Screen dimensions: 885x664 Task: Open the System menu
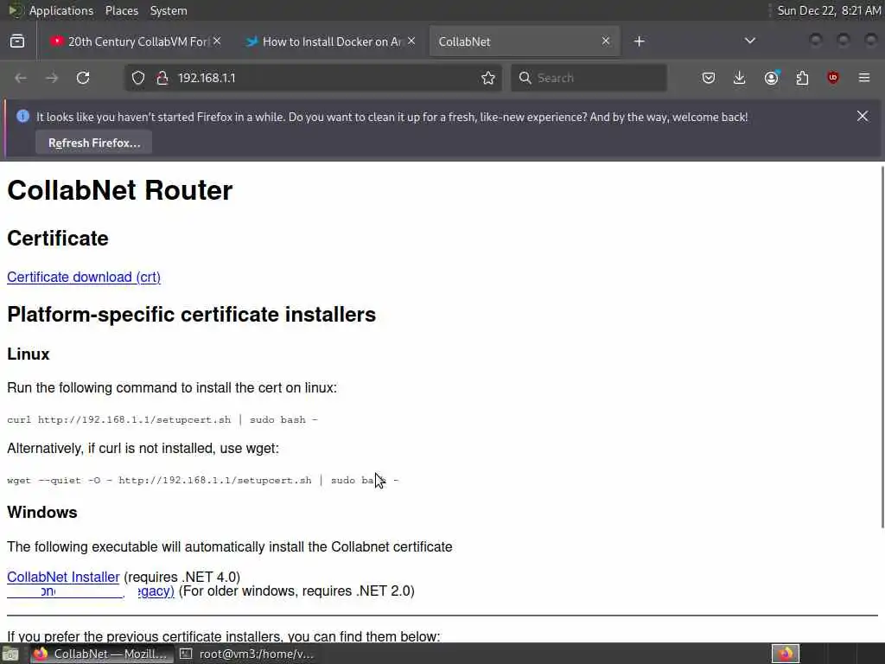pos(169,10)
